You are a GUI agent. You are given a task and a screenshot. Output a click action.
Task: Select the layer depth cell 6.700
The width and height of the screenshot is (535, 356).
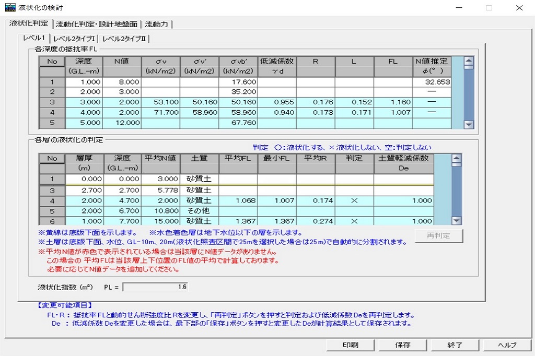pos(122,211)
